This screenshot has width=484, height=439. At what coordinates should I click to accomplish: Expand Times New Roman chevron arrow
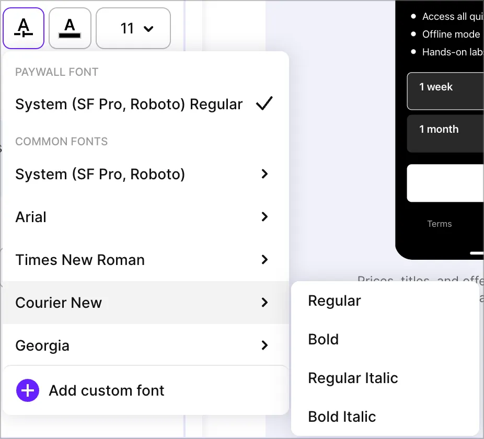tap(264, 260)
